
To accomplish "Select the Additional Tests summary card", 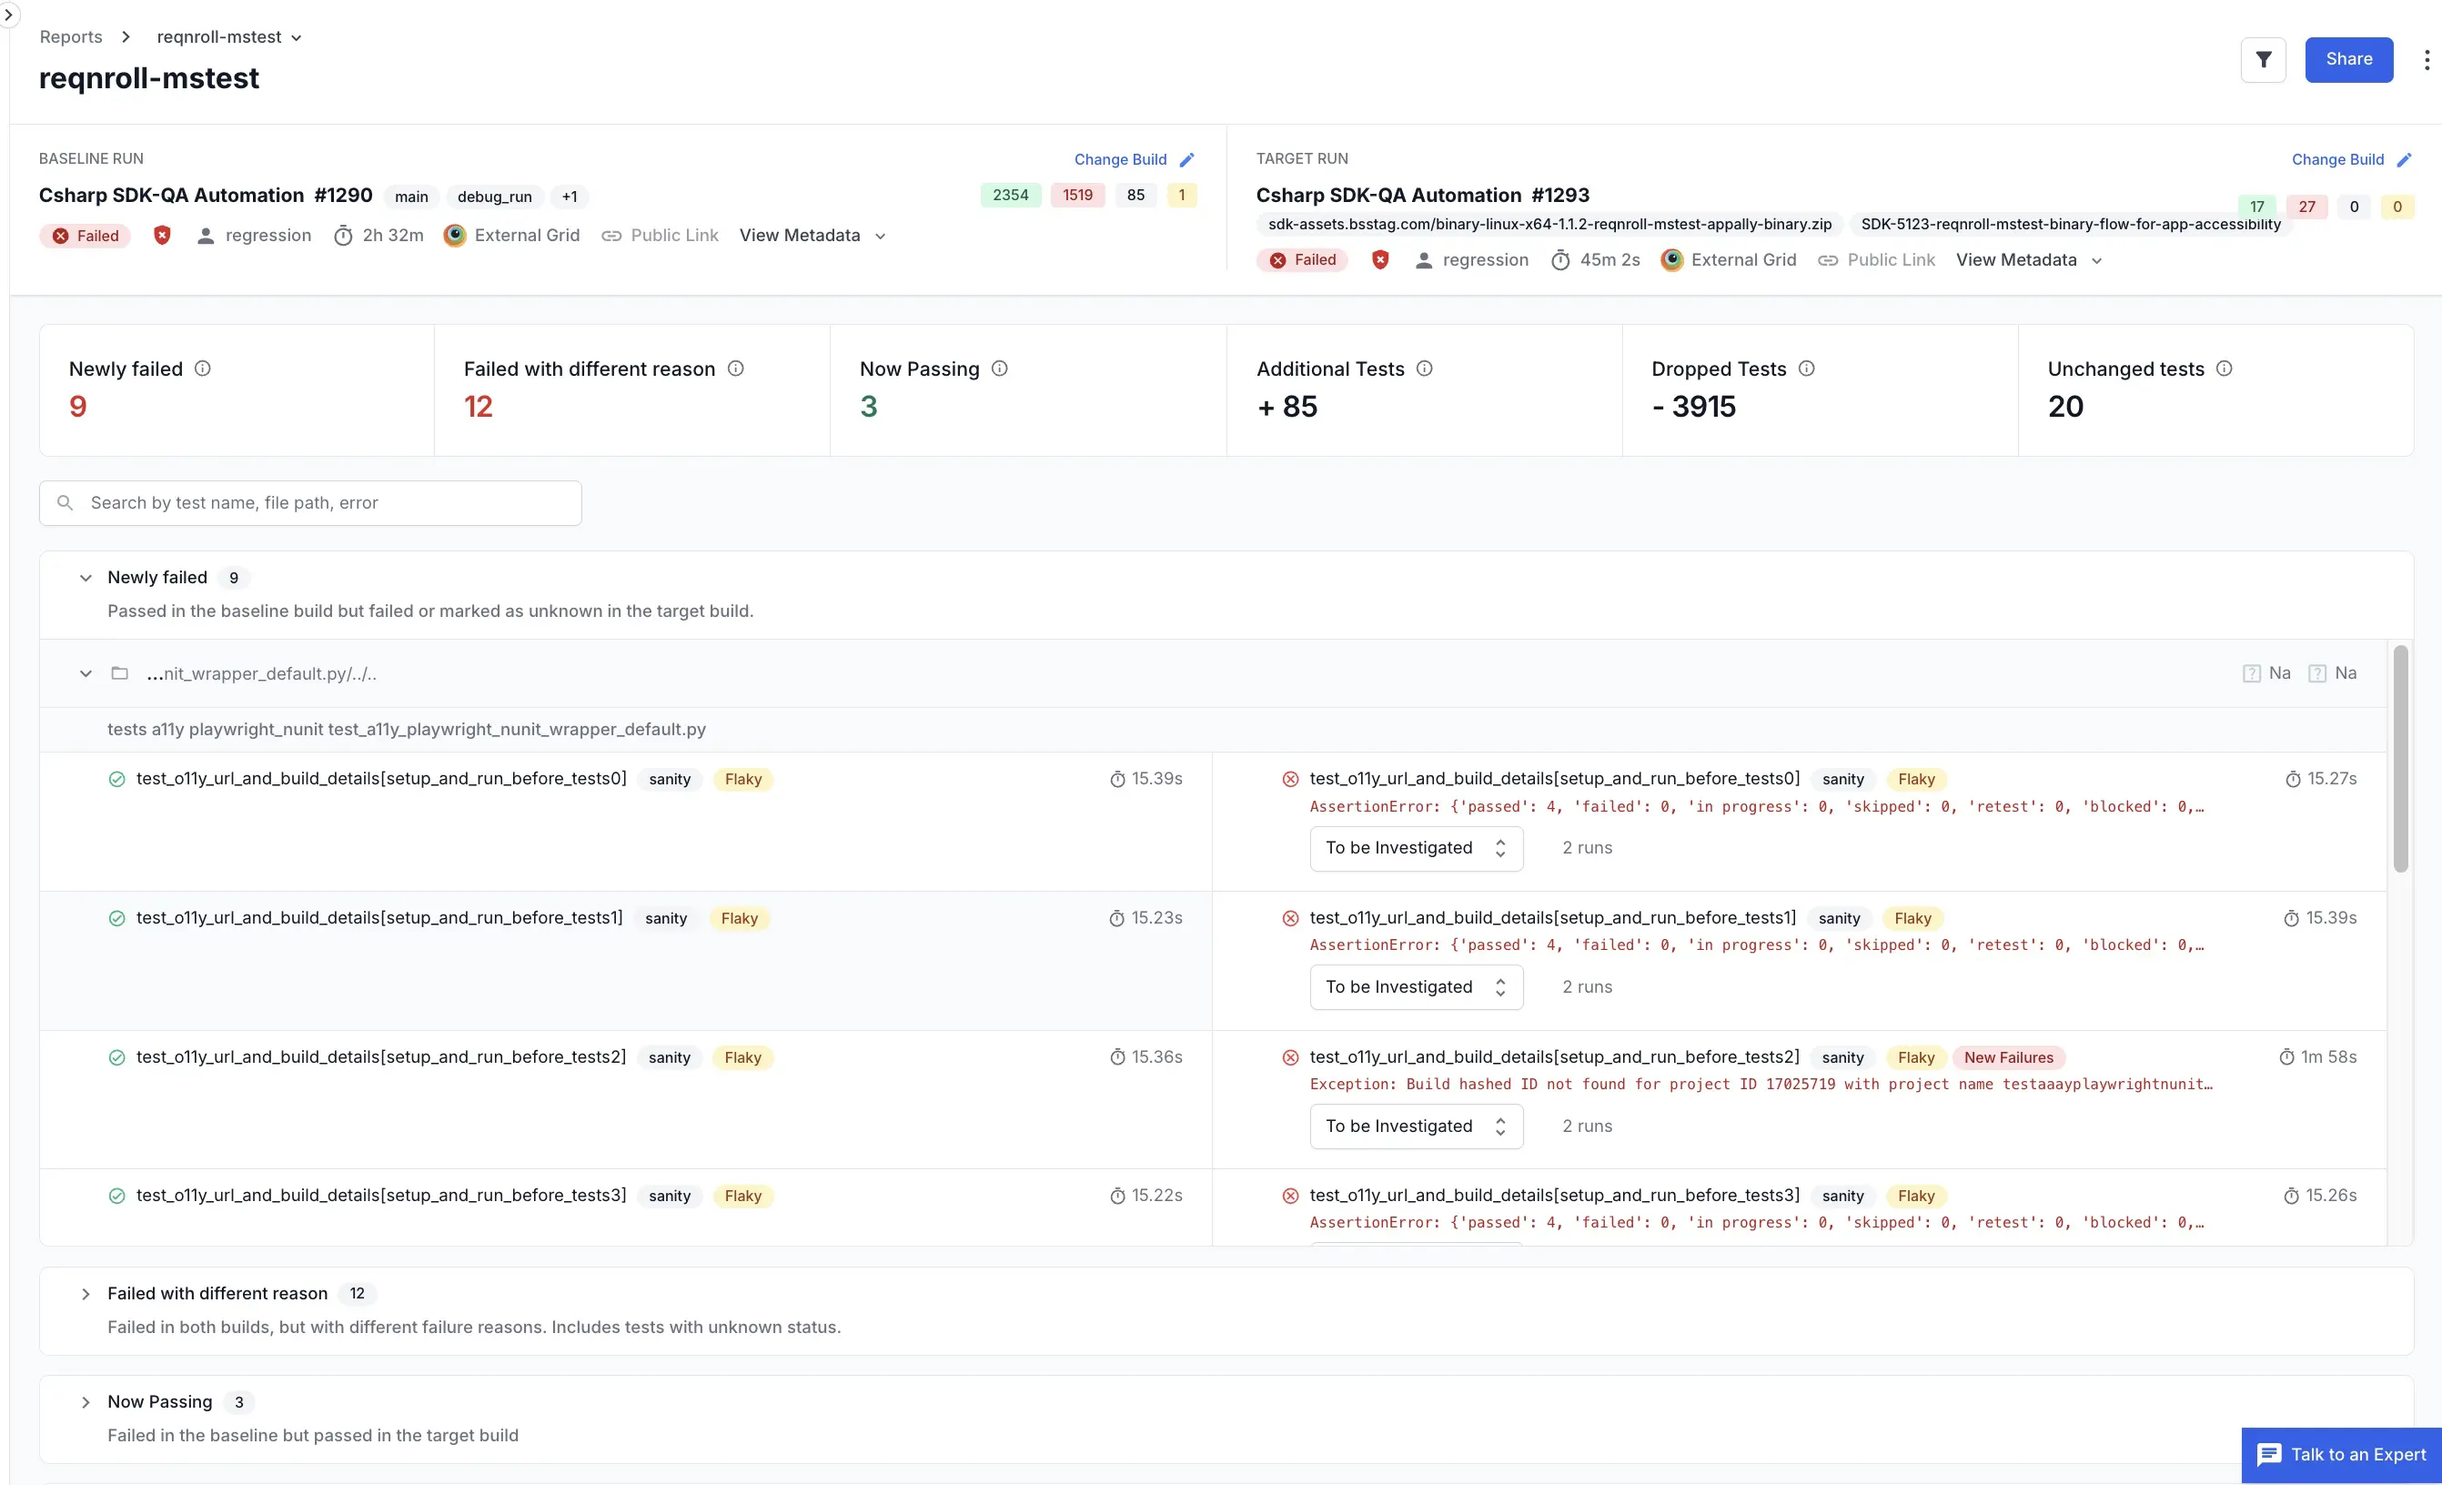I will [x=1424, y=390].
